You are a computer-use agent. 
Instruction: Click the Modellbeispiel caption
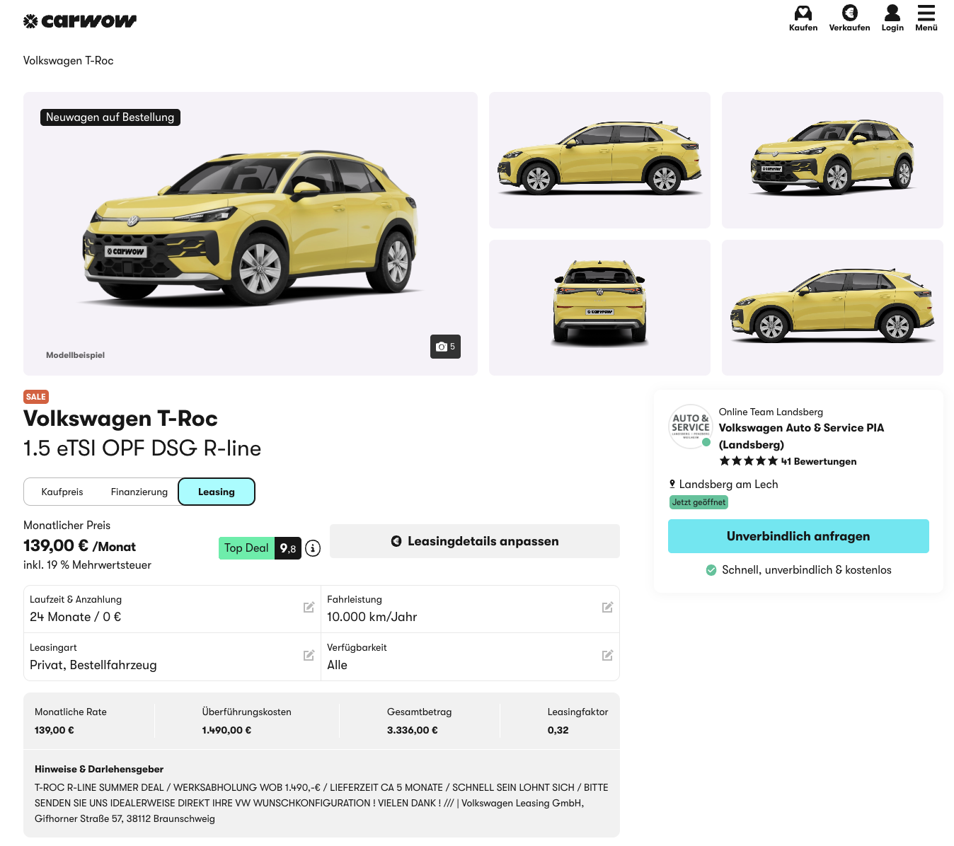75,355
